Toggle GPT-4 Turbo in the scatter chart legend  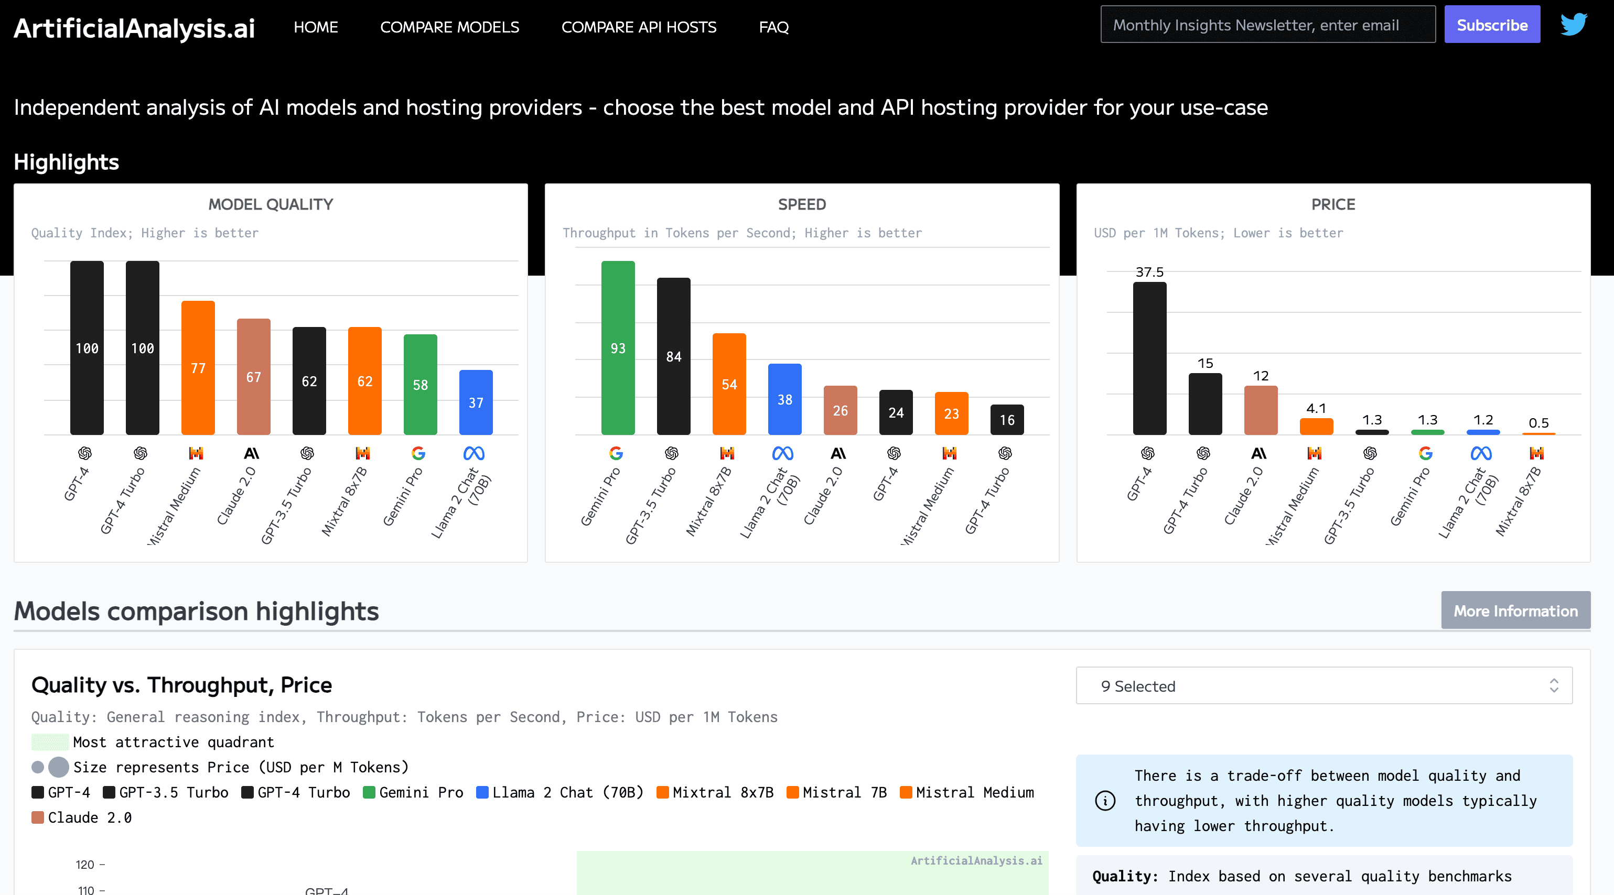point(296,792)
